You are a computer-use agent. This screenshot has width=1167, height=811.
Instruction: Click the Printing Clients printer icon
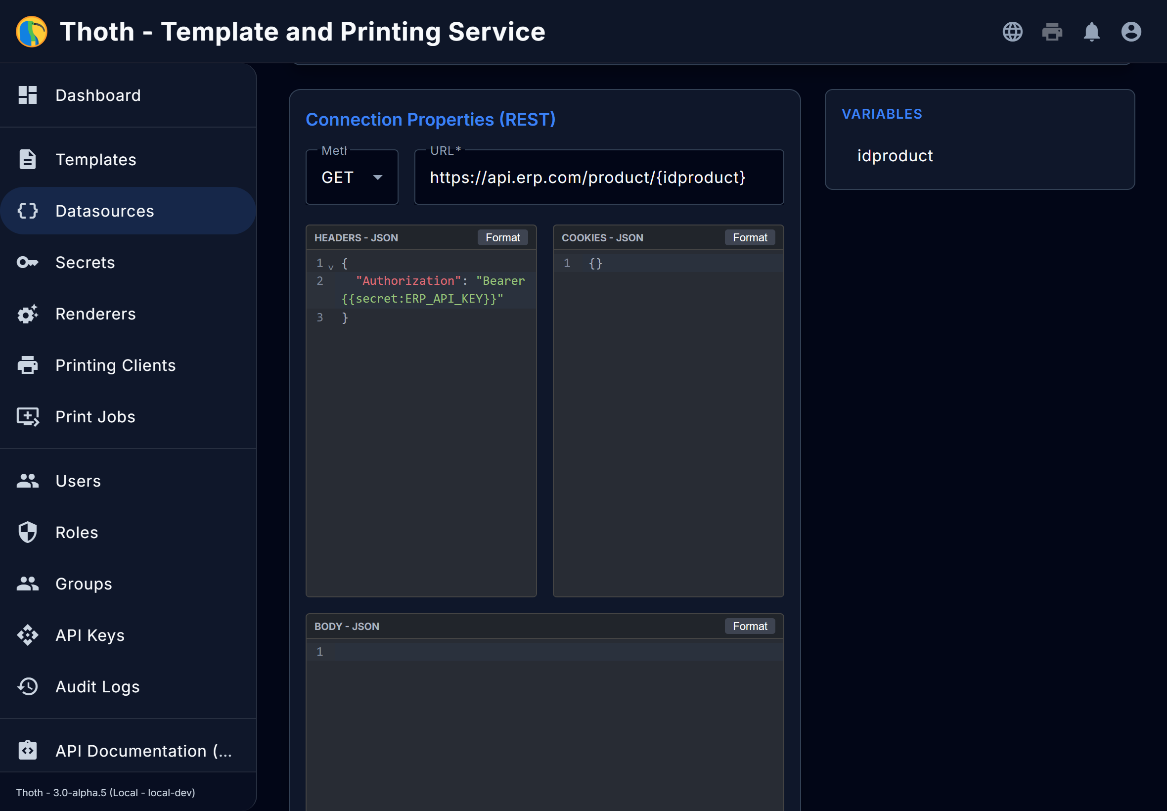click(27, 365)
